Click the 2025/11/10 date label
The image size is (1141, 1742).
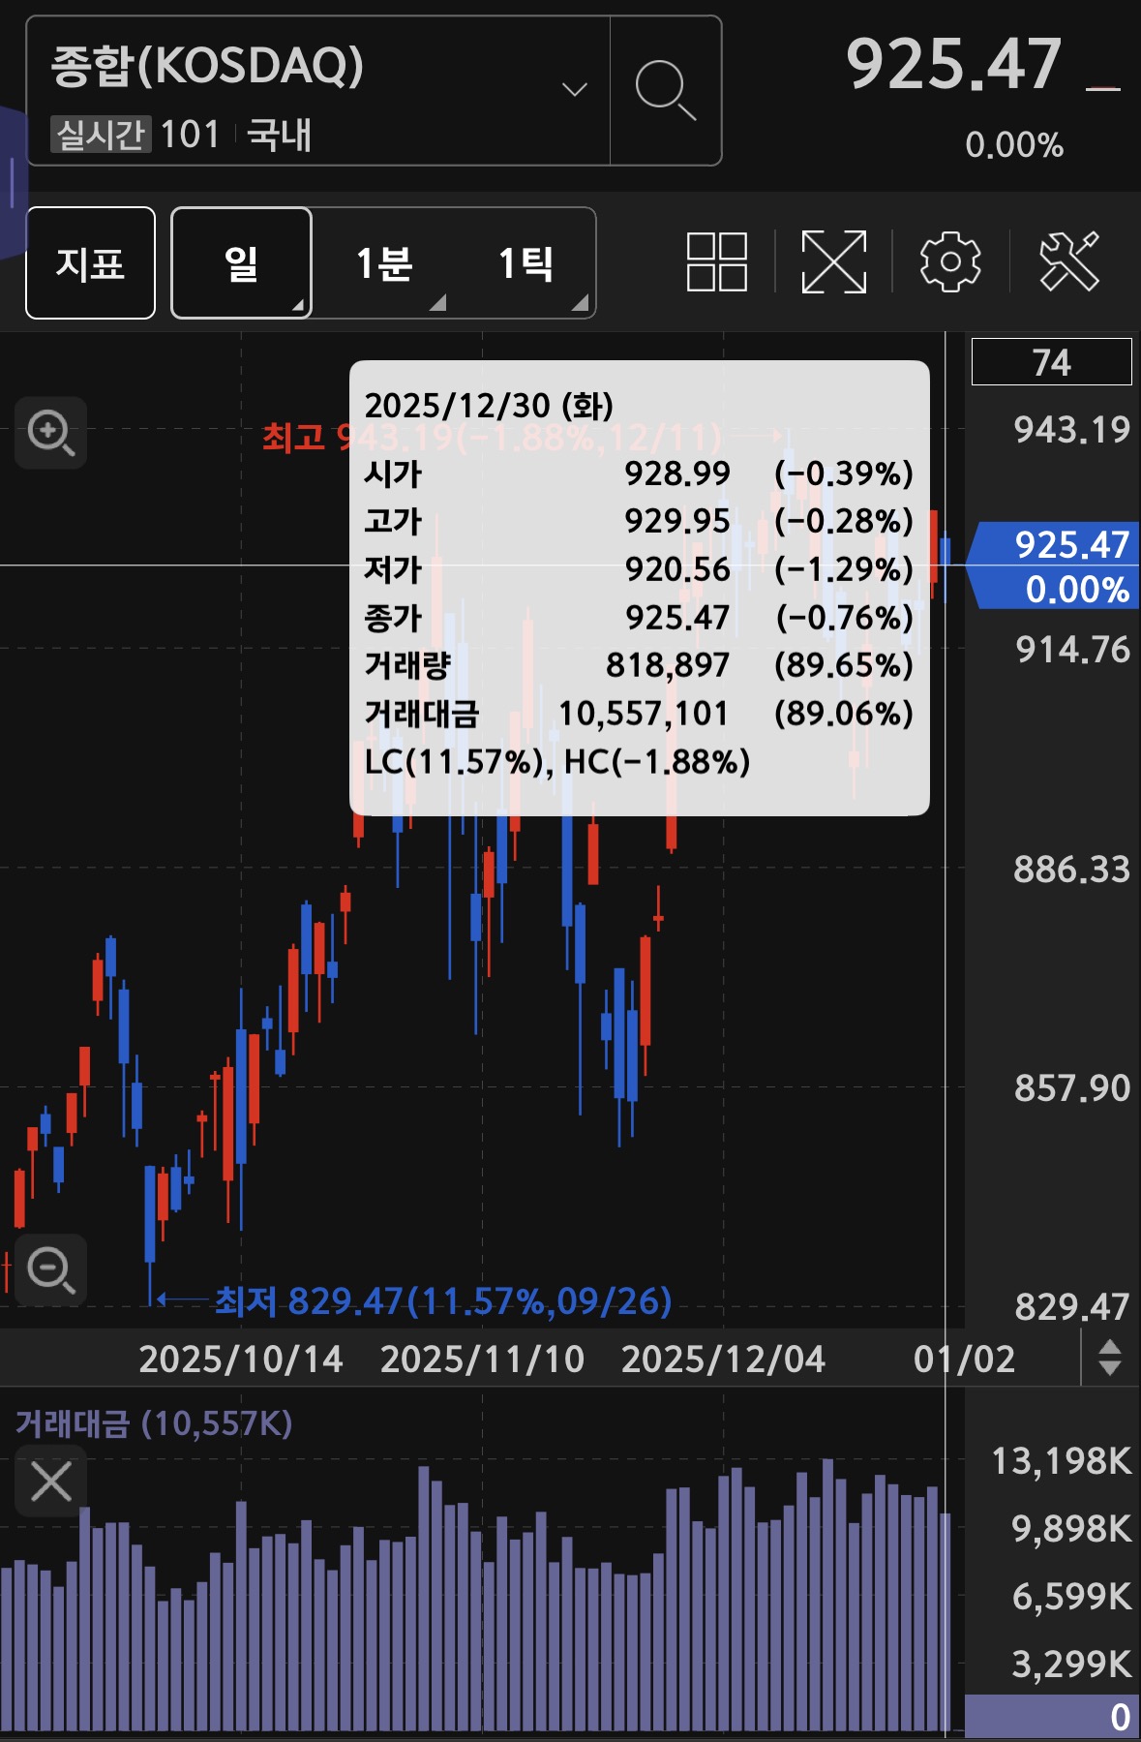(x=482, y=1360)
